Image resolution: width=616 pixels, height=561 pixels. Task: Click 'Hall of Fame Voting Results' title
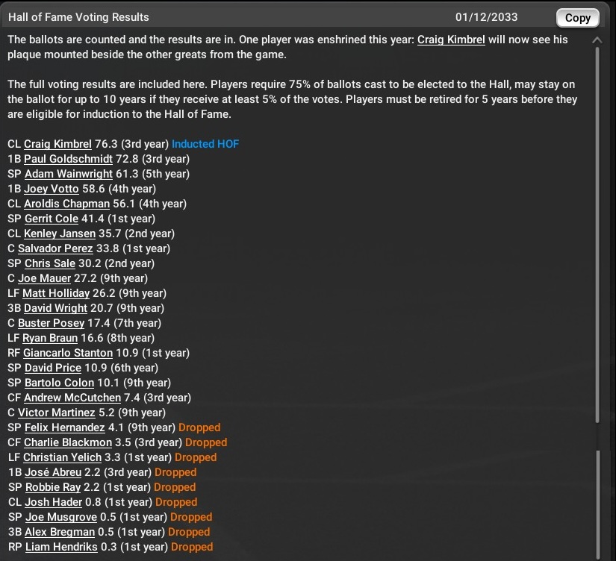click(x=78, y=17)
